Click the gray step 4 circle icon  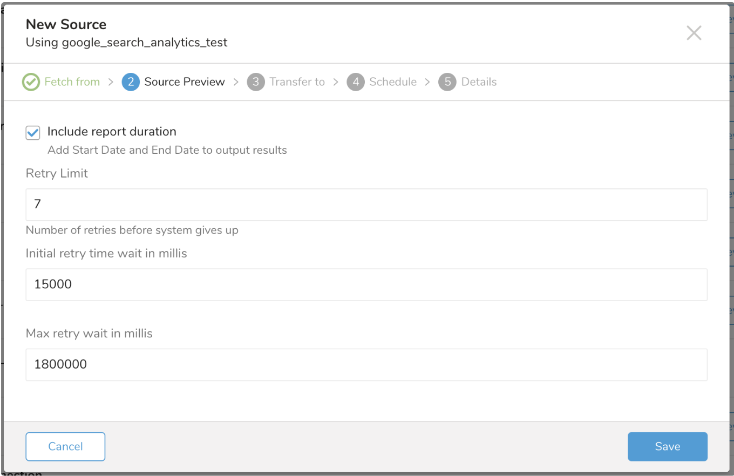(356, 82)
